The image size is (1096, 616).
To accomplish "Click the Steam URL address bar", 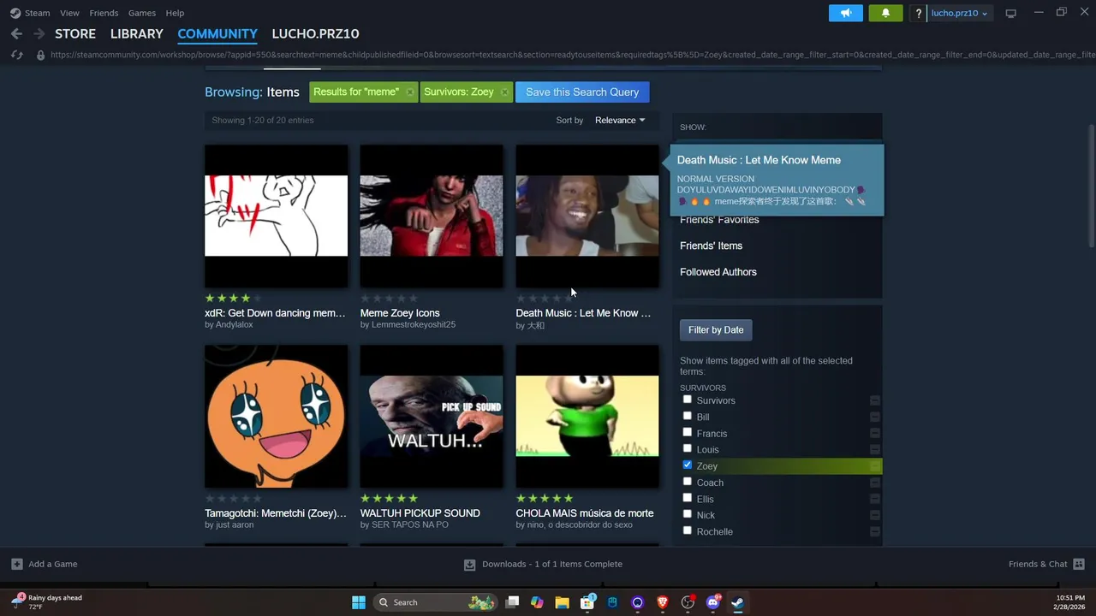I will click(x=572, y=55).
